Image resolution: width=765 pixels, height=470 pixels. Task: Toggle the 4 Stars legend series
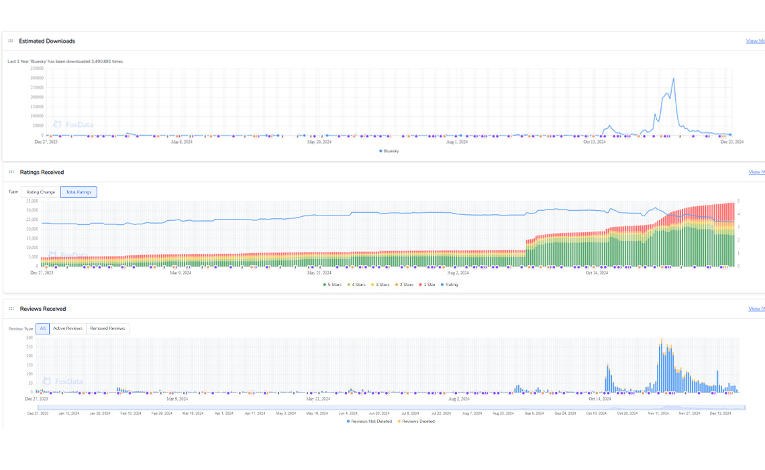pyautogui.click(x=356, y=285)
